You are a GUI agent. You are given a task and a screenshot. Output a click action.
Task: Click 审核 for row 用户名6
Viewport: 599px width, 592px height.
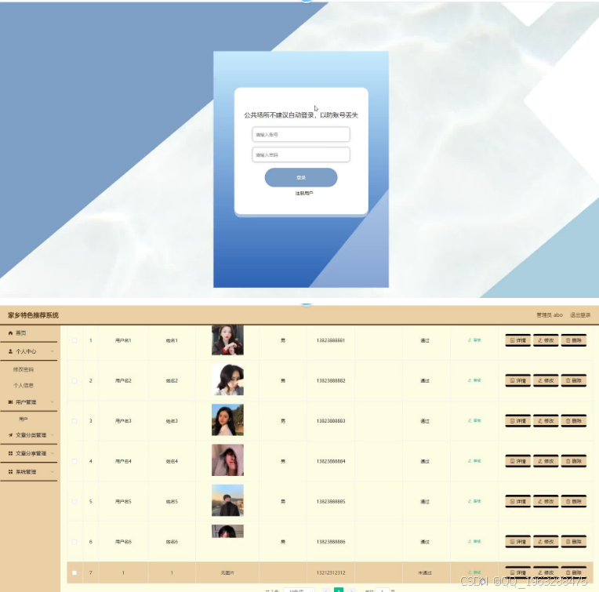point(474,542)
